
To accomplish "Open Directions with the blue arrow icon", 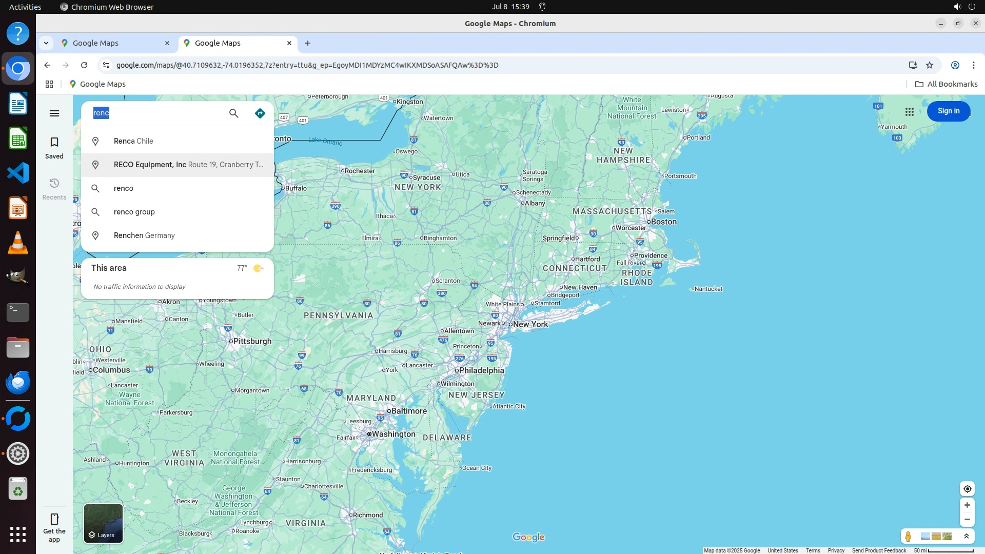I will (260, 113).
